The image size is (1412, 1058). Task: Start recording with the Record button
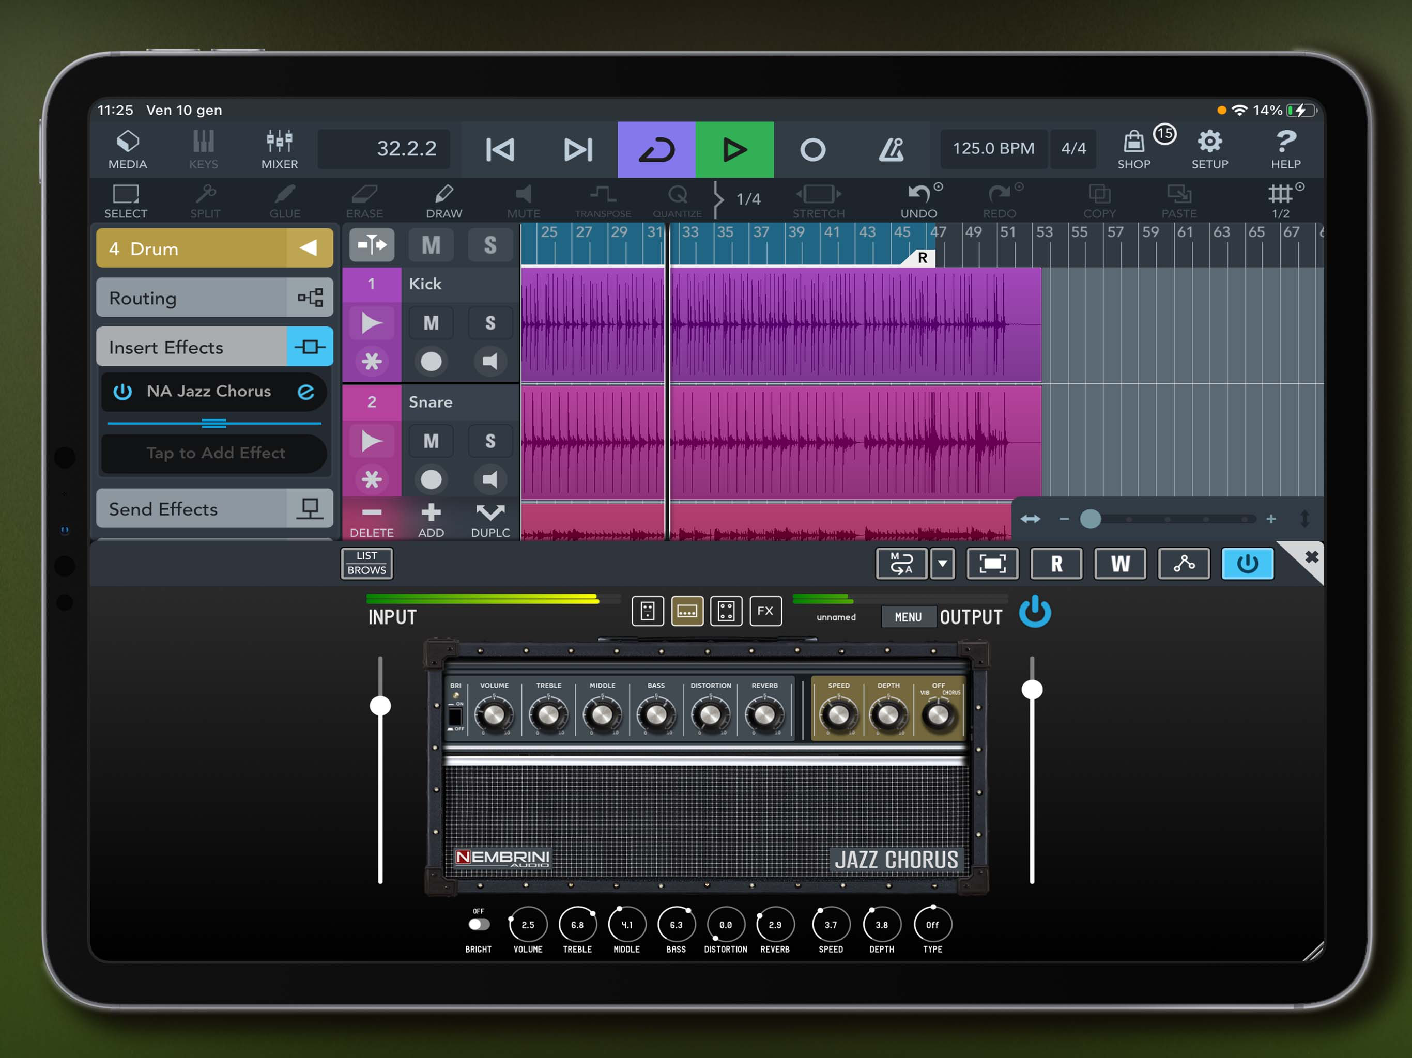(812, 150)
